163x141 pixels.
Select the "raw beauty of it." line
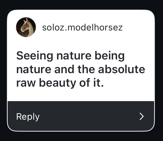(60, 83)
